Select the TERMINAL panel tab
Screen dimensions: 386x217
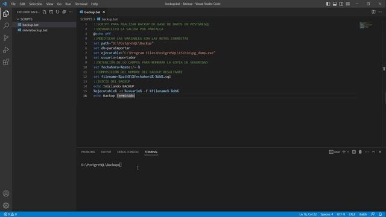tap(151, 152)
